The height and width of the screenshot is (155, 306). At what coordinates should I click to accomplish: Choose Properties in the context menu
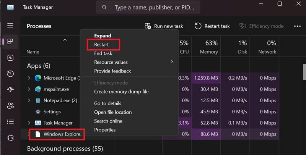[105, 130]
